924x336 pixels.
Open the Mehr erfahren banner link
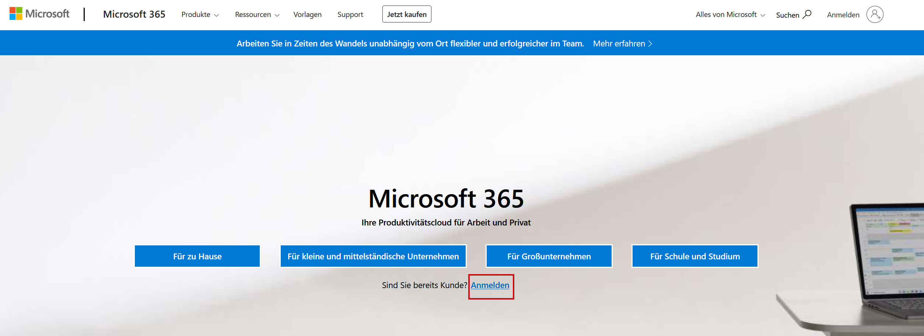point(623,43)
